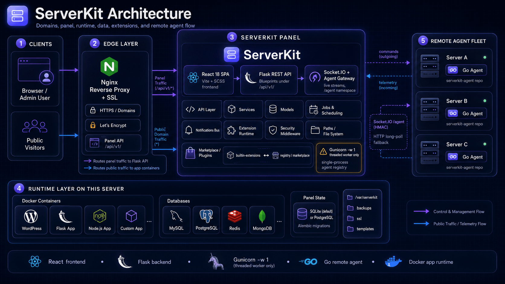Click the code window icon beside Panel API
The width and height of the screenshot is (505, 284).
95,143
